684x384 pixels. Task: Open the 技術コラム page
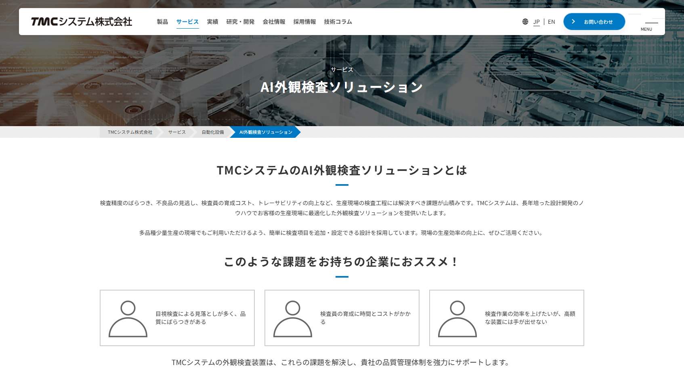click(338, 22)
